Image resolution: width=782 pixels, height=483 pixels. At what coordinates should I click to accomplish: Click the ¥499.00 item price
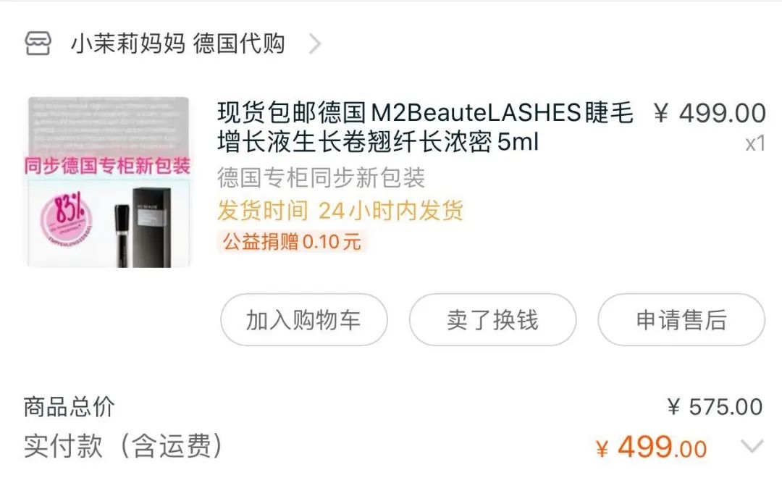click(710, 113)
